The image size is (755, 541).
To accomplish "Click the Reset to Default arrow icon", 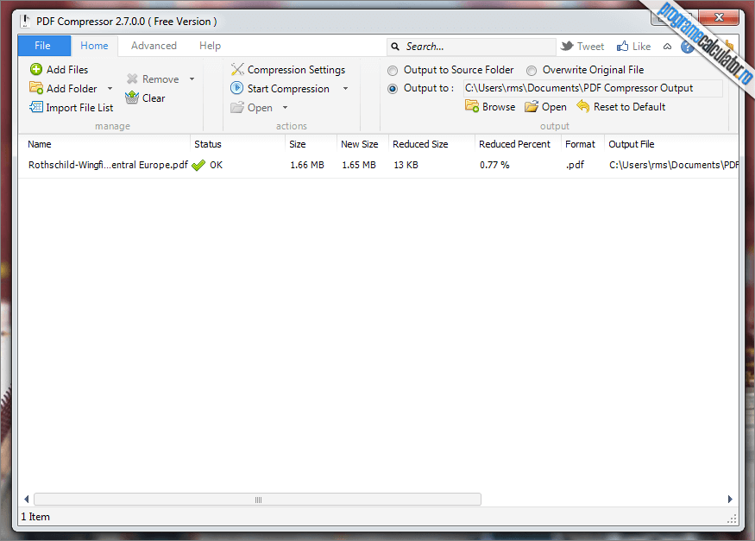I will (x=583, y=106).
